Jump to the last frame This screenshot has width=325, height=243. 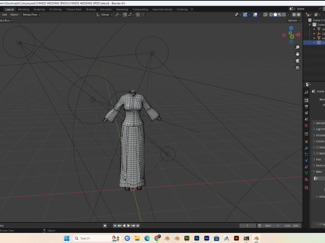pyautogui.click(x=138, y=225)
